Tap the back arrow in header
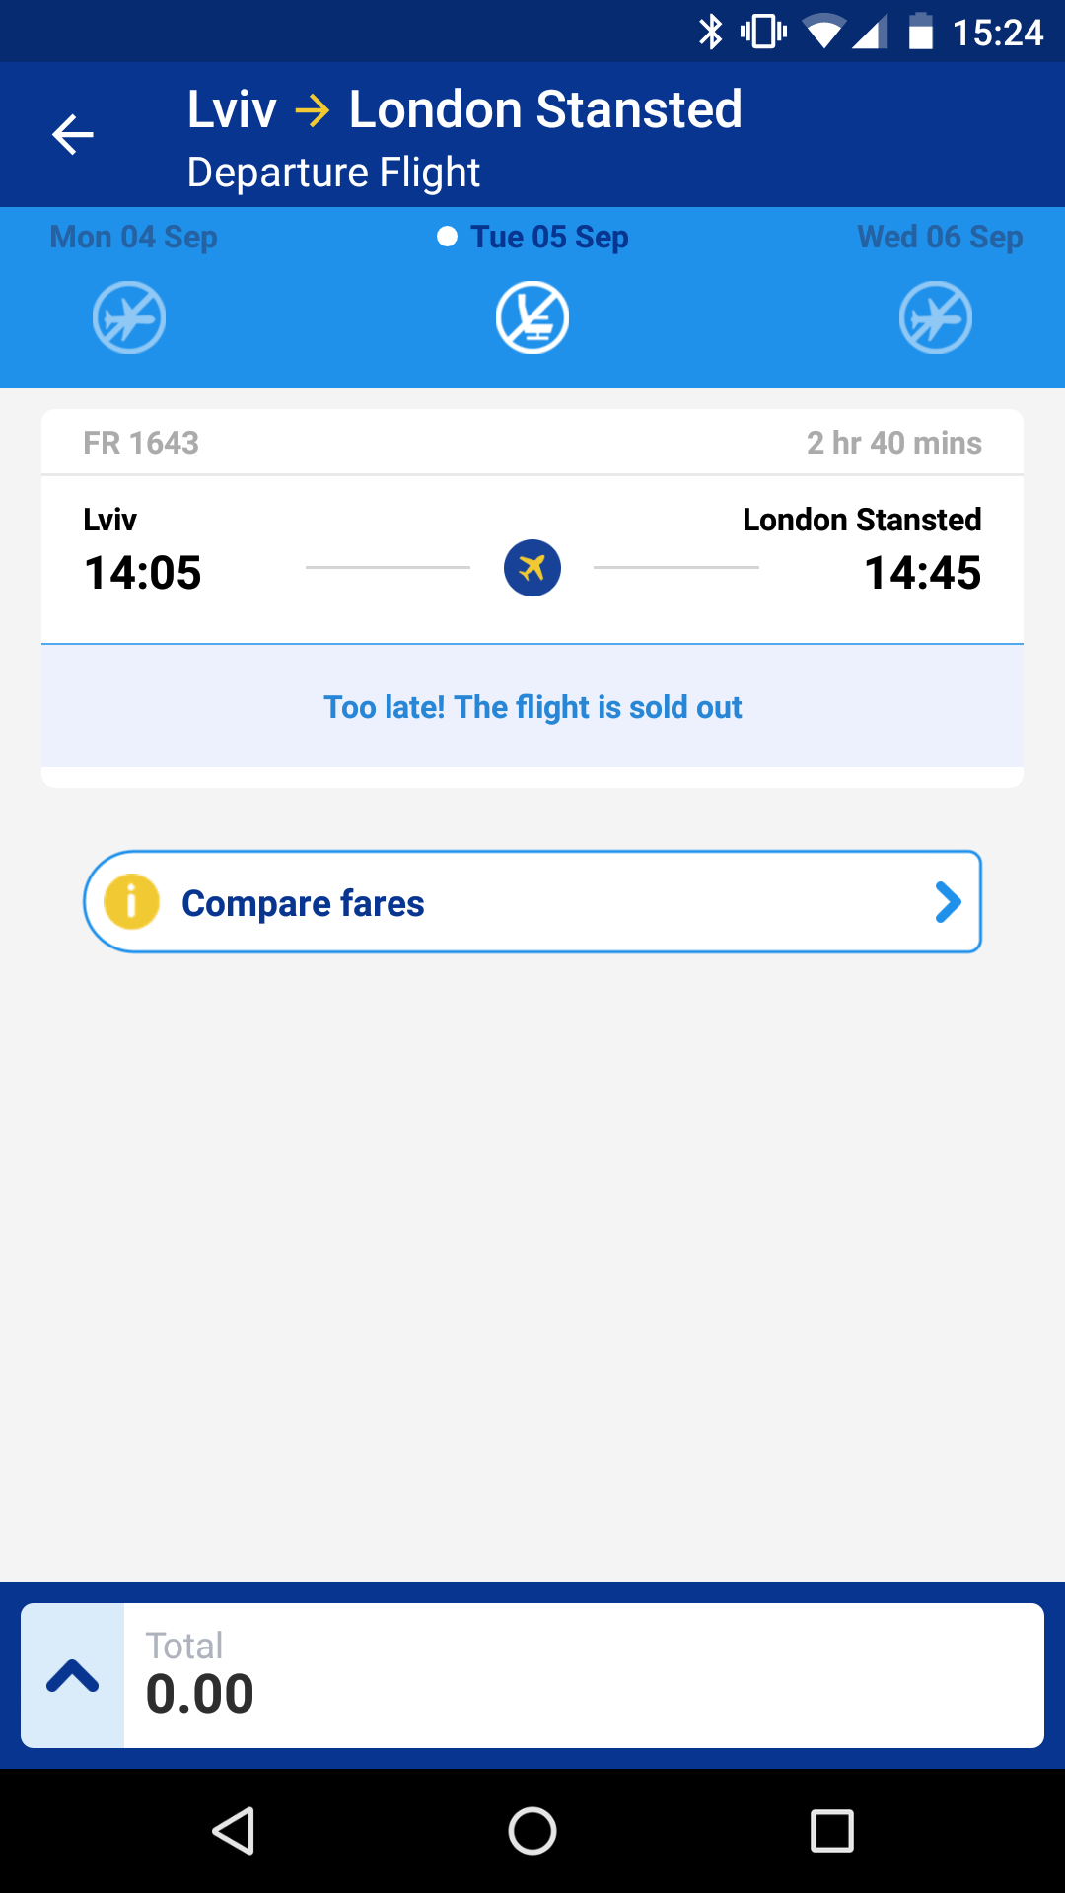Screen dimensions: 1065x1893 pos(72,135)
